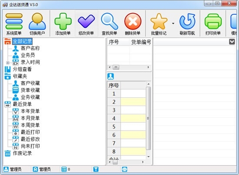Click the vertical scrollbar of the detail grid
Viewport: 239px width, 175px height.
[148, 119]
